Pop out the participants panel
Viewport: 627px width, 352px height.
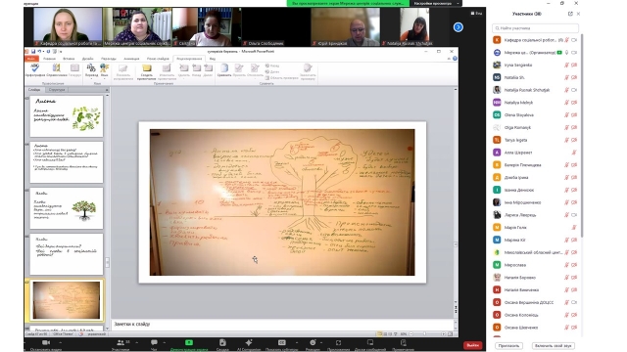pos(570,14)
